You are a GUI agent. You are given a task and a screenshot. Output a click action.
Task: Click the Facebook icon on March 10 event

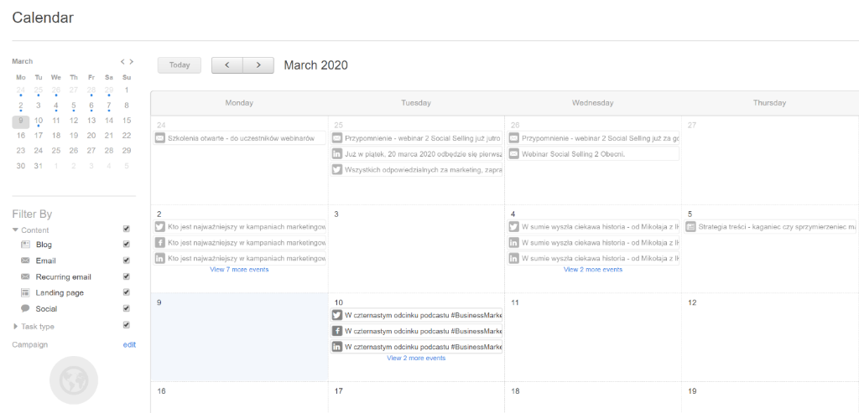pos(337,331)
